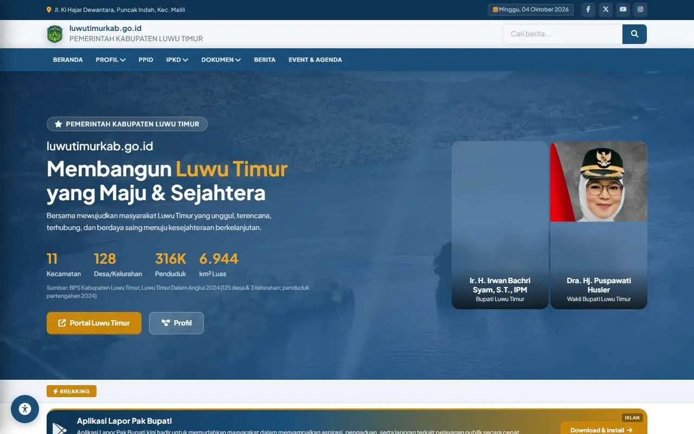Click the Jl. Ki Hajar Dewantara address text
The image size is (694, 434).
coord(120,10)
